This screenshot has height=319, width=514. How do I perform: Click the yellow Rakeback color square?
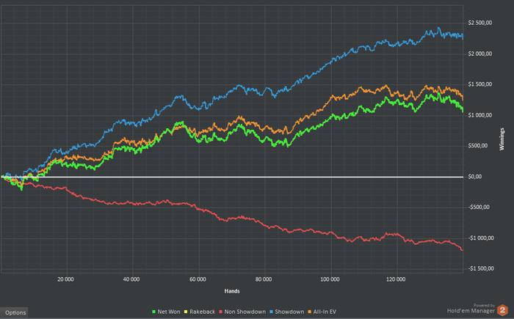click(186, 312)
